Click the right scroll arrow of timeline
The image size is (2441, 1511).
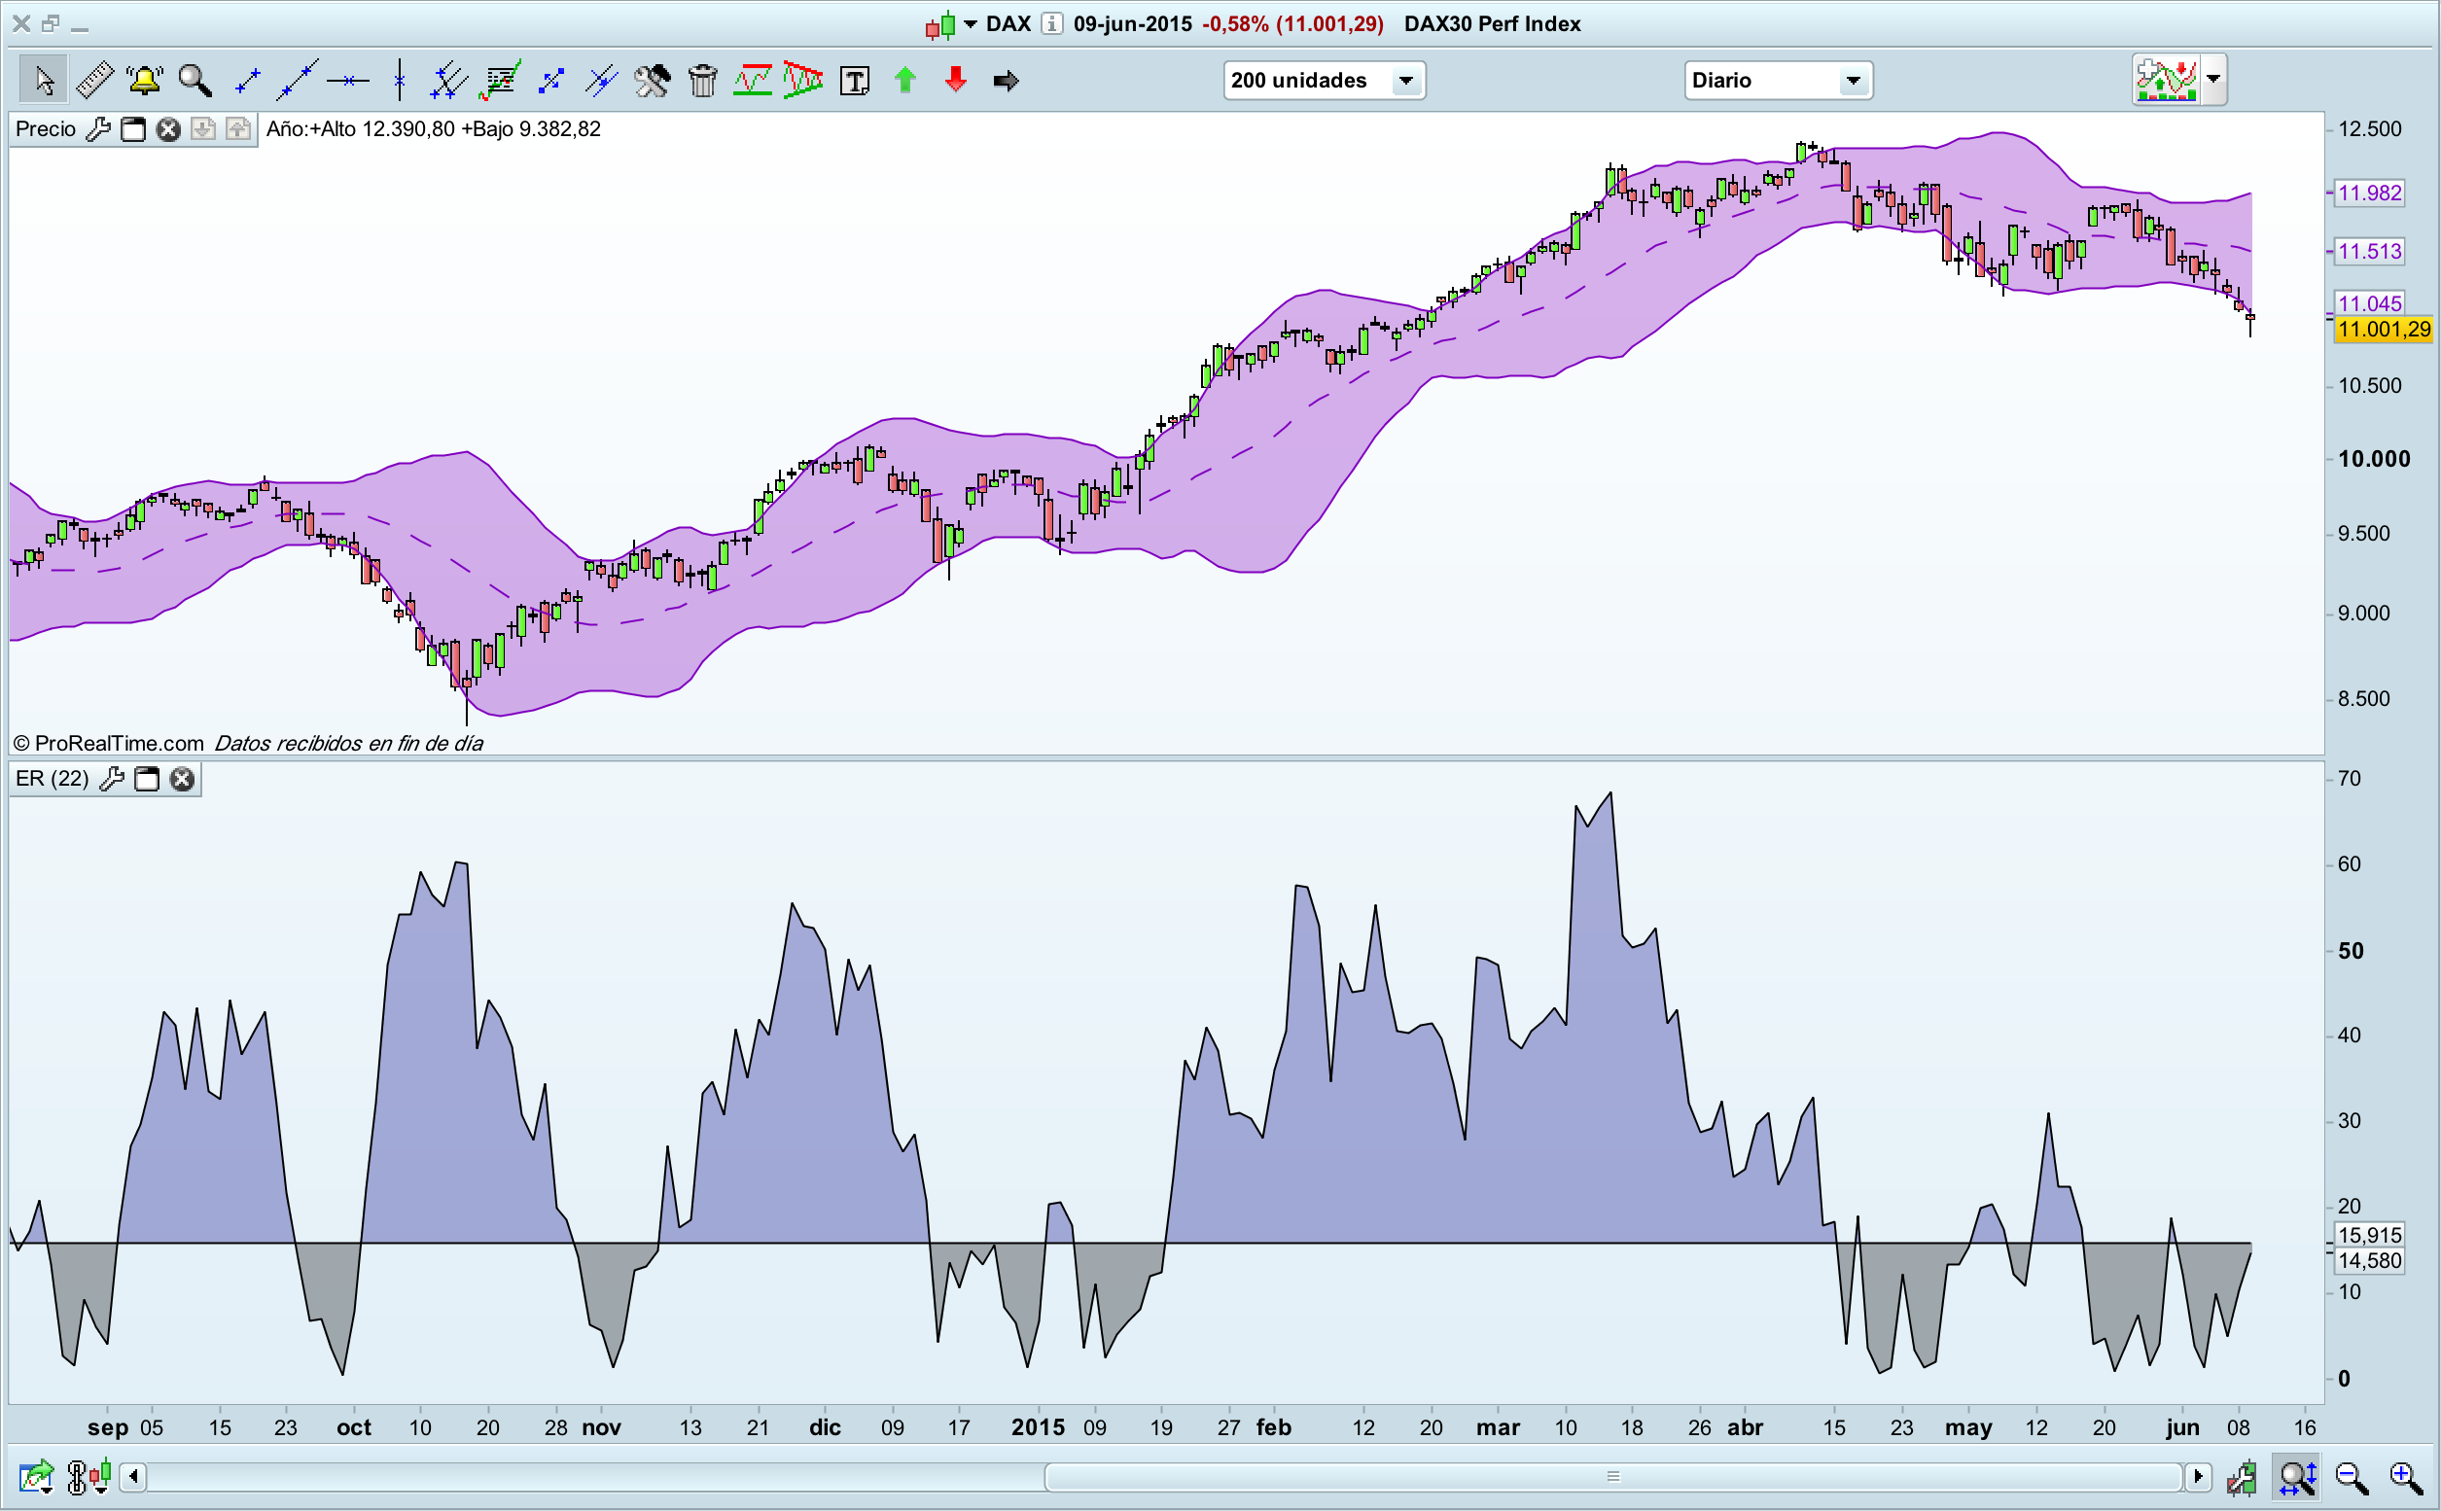tap(2197, 1476)
